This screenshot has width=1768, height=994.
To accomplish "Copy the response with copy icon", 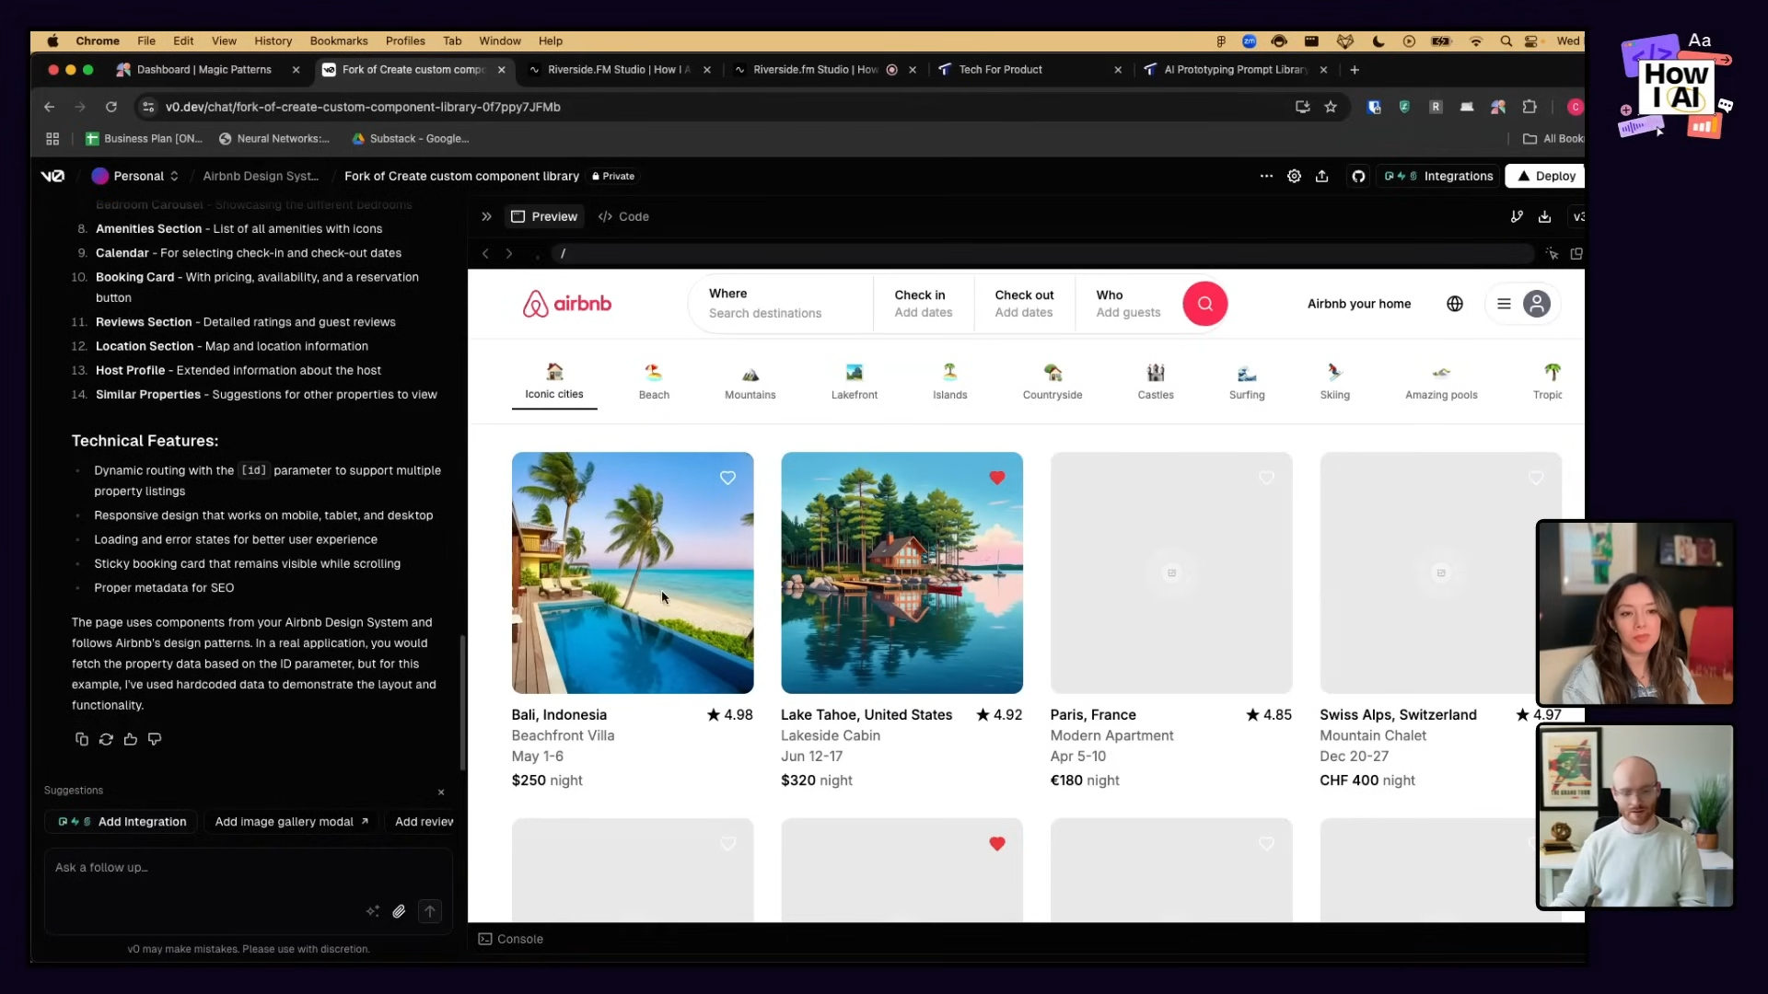I will coord(82,739).
